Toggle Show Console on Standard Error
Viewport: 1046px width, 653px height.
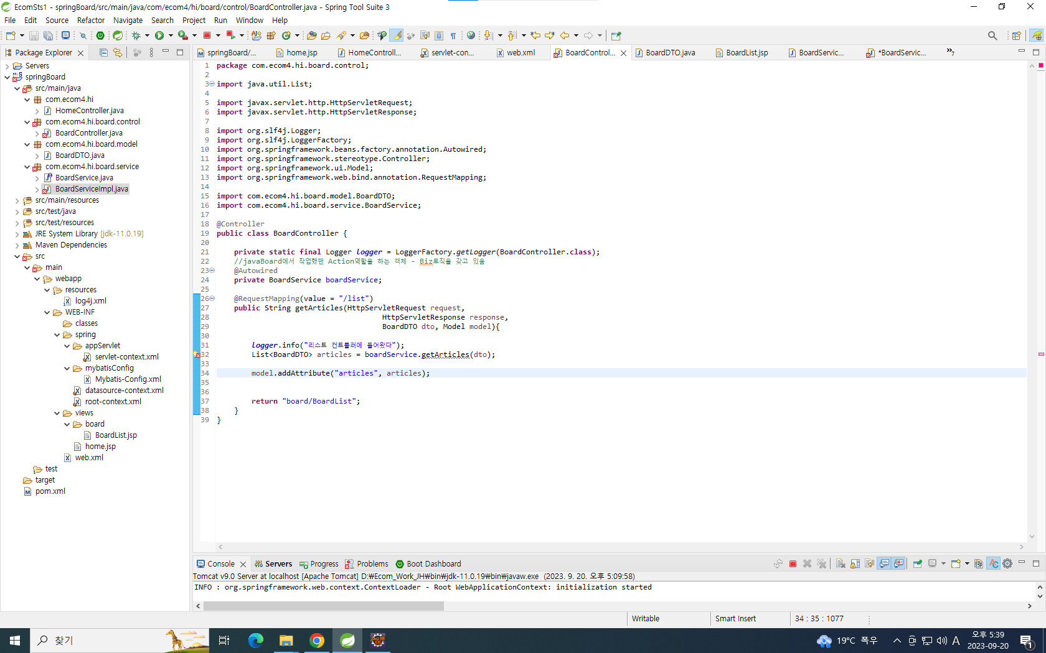(898, 563)
